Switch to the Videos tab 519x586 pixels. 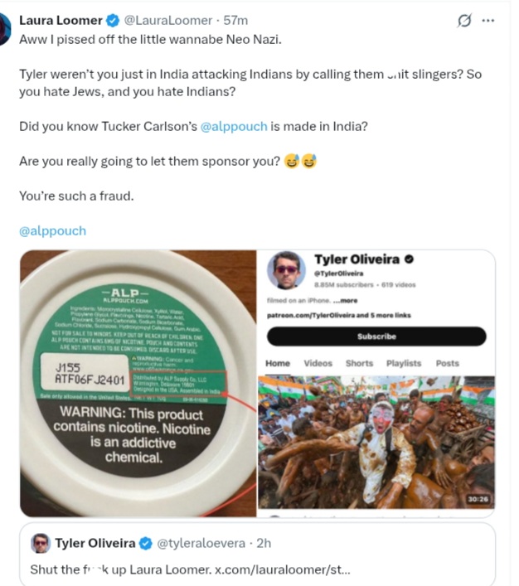click(x=318, y=363)
